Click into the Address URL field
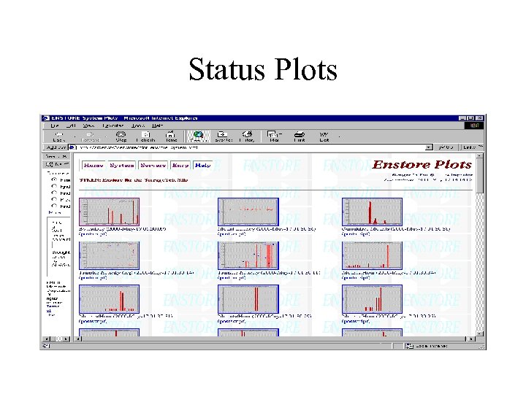The height and width of the screenshot is (394, 526). (250, 147)
